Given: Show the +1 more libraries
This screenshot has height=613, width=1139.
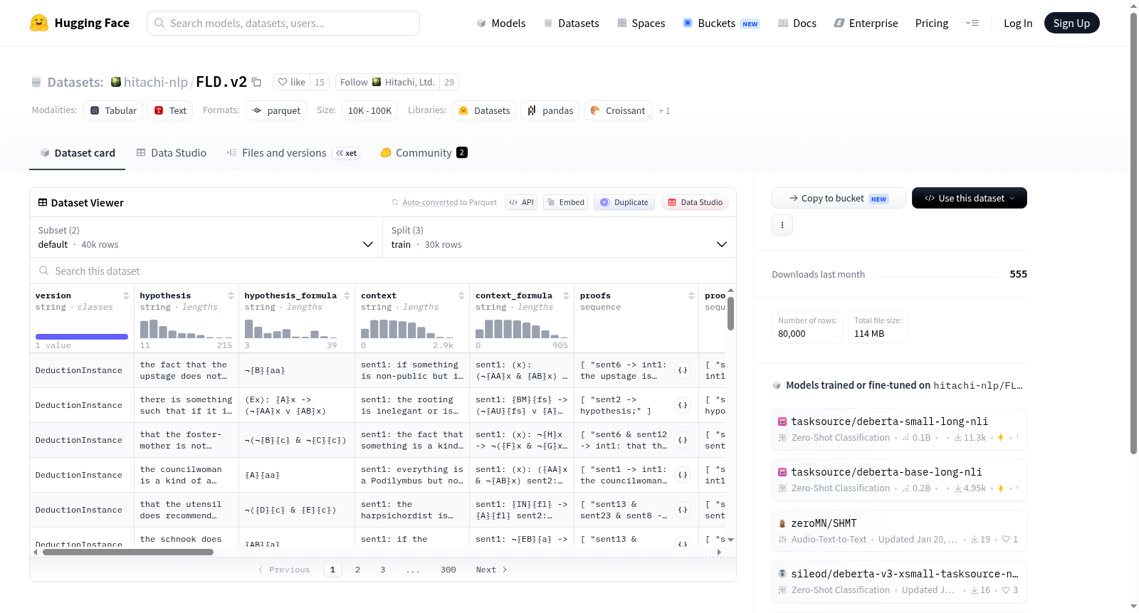Looking at the screenshot, I should click(x=664, y=110).
